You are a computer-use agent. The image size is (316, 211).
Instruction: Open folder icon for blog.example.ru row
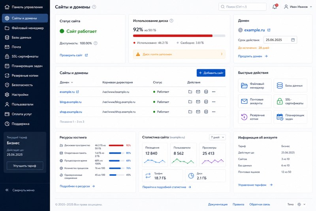click(x=190, y=102)
